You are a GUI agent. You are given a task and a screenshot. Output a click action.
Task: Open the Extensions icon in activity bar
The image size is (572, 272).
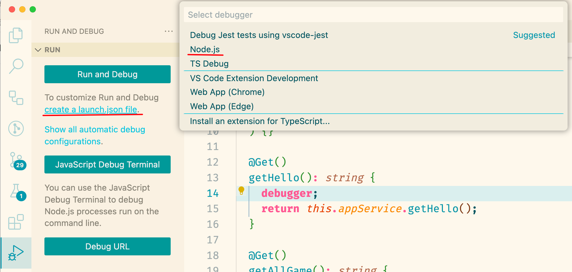point(16,222)
